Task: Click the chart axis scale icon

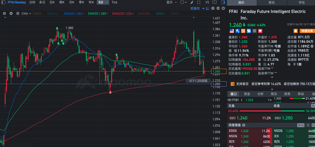Action: pos(207,8)
